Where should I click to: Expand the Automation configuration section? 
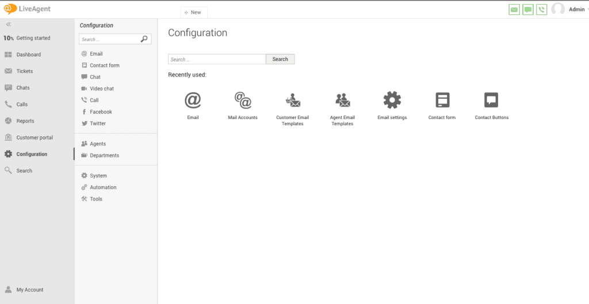(x=102, y=187)
